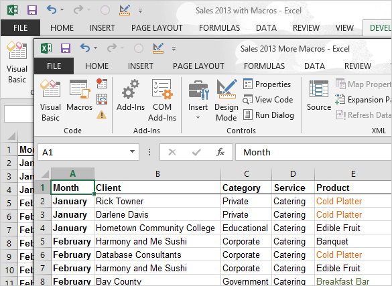Select column A header in front sheet
Viewport: 392px width, 286px height.
(72, 174)
